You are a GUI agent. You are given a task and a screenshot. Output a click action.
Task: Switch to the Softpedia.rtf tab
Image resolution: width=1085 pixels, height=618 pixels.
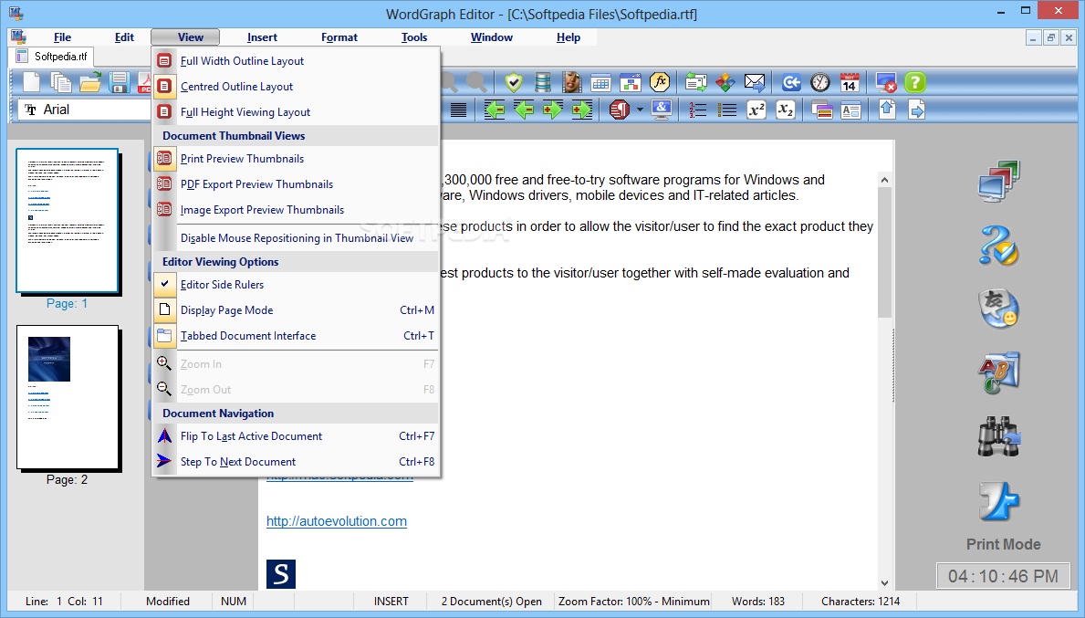click(x=53, y=57)
